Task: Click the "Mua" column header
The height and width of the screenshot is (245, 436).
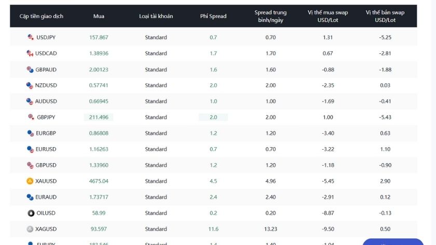Action: (99, 16)
